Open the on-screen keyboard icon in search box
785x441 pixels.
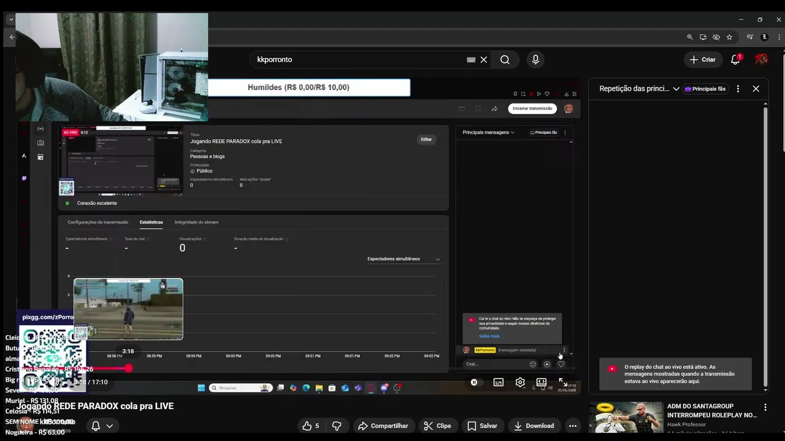471,59
